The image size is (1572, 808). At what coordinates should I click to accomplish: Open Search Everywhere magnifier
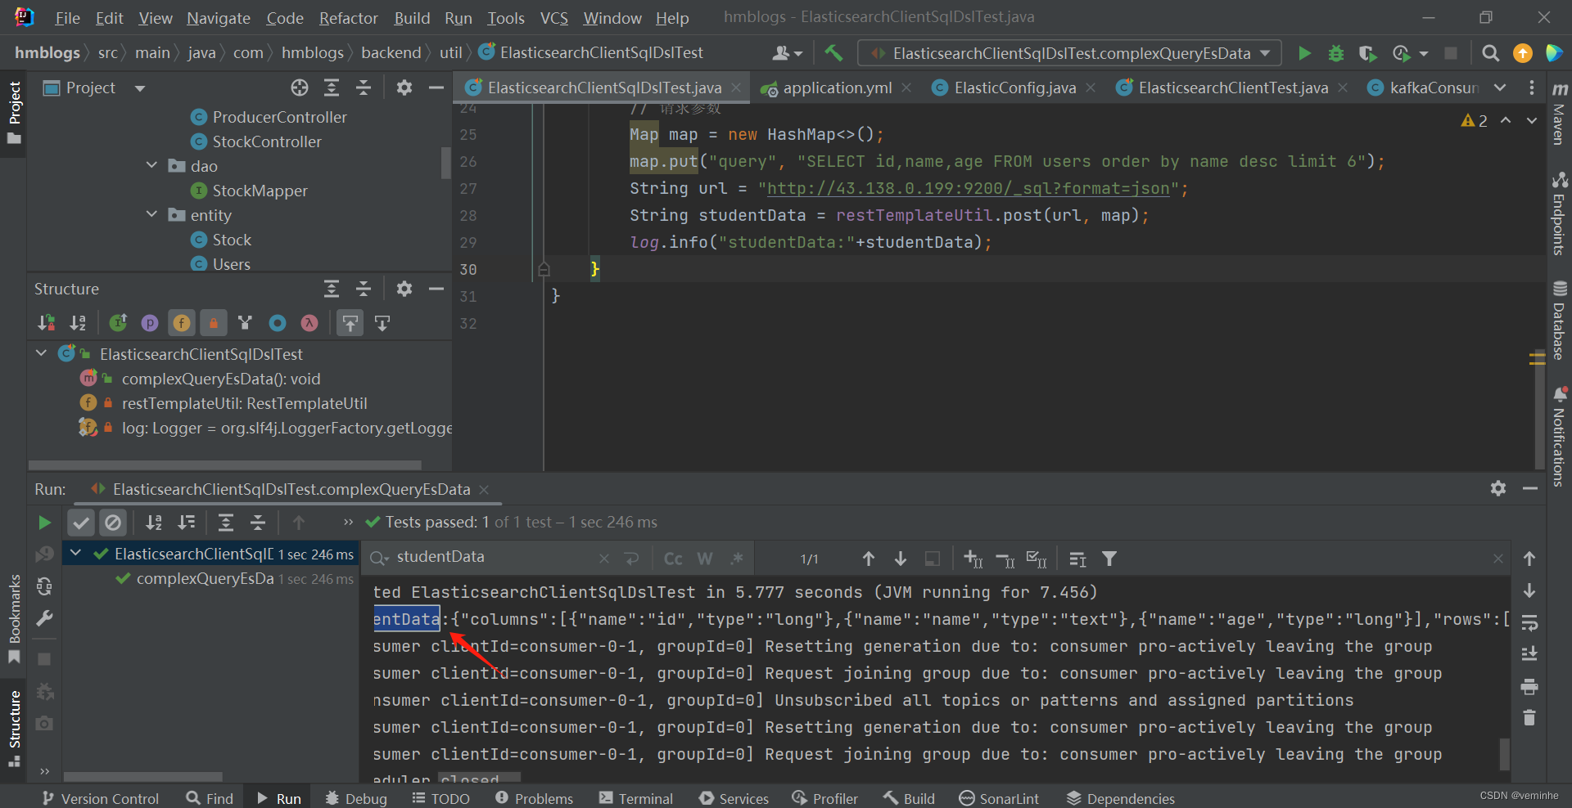[x=1491, y=53]
